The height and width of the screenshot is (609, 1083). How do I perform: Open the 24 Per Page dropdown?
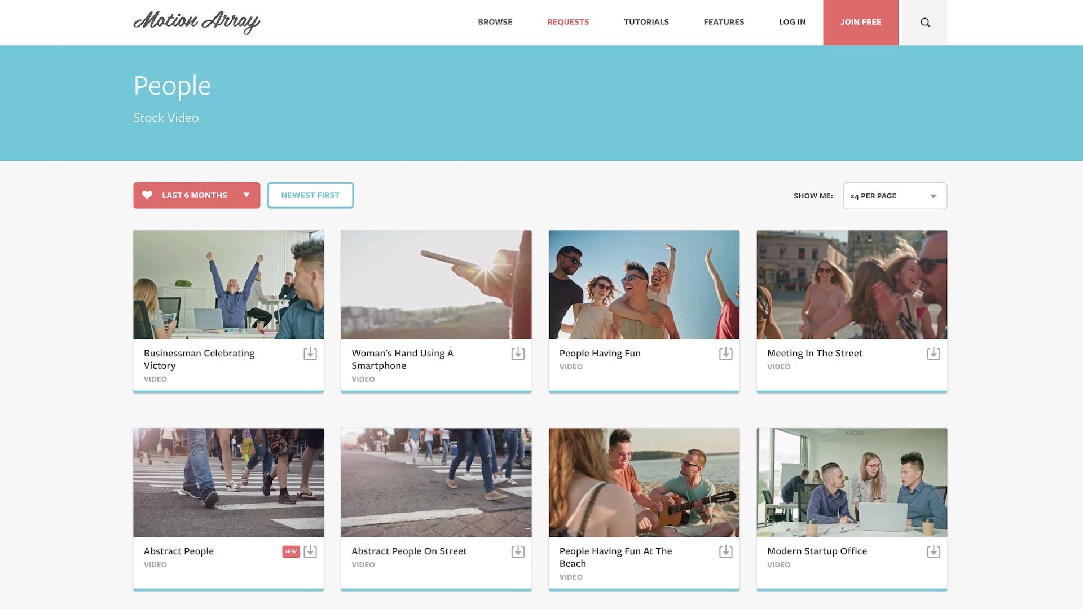pos(895,196)
